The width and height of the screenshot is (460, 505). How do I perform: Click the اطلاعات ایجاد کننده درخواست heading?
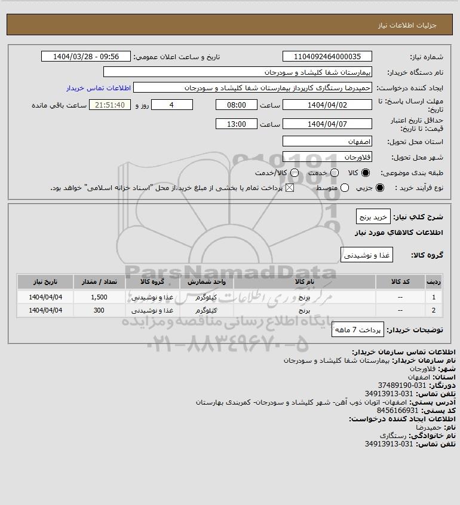pos(403,419)
